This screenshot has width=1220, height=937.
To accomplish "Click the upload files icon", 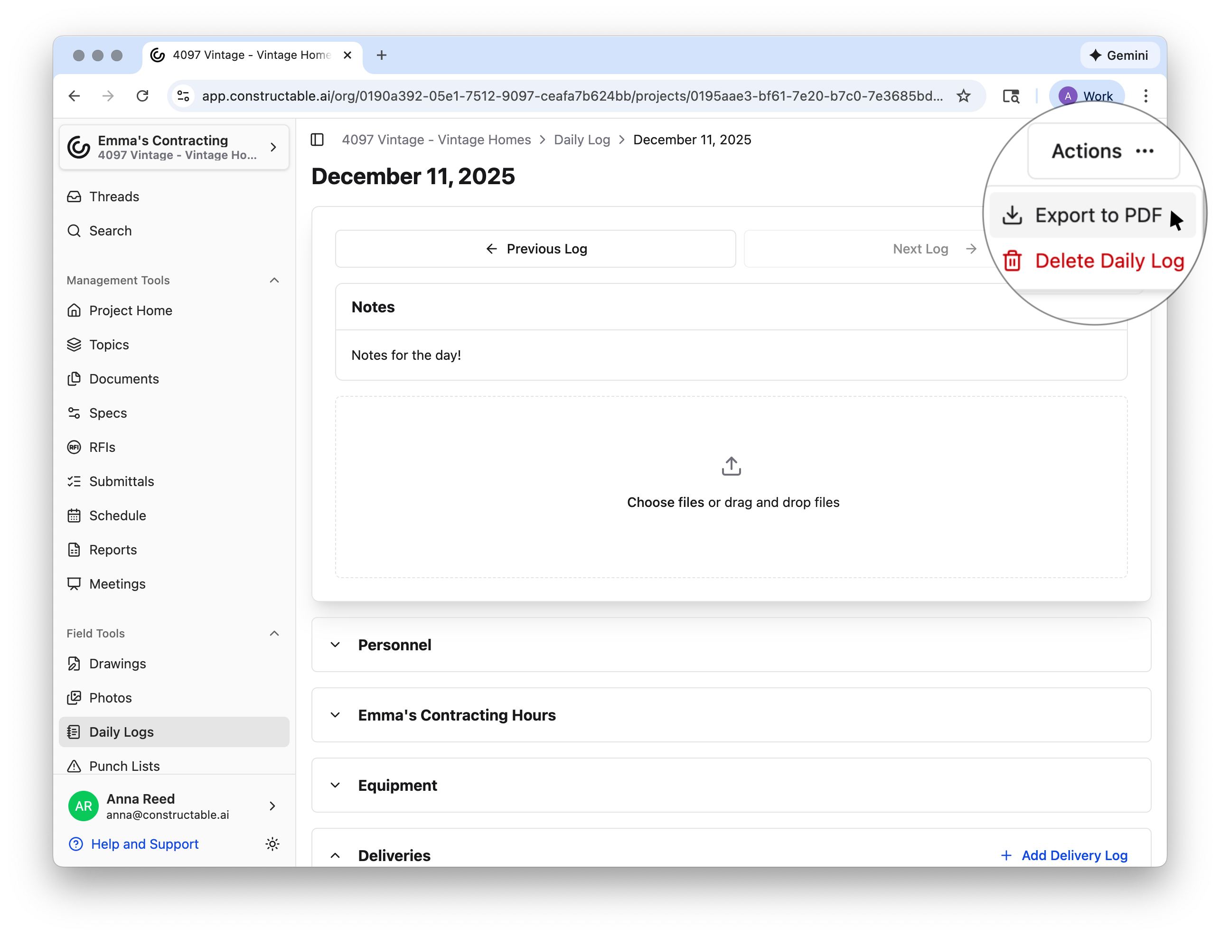I will (x=731, y=466).
